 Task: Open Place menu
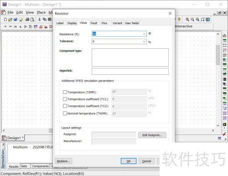pyautogui.click(x=41, y=12)
